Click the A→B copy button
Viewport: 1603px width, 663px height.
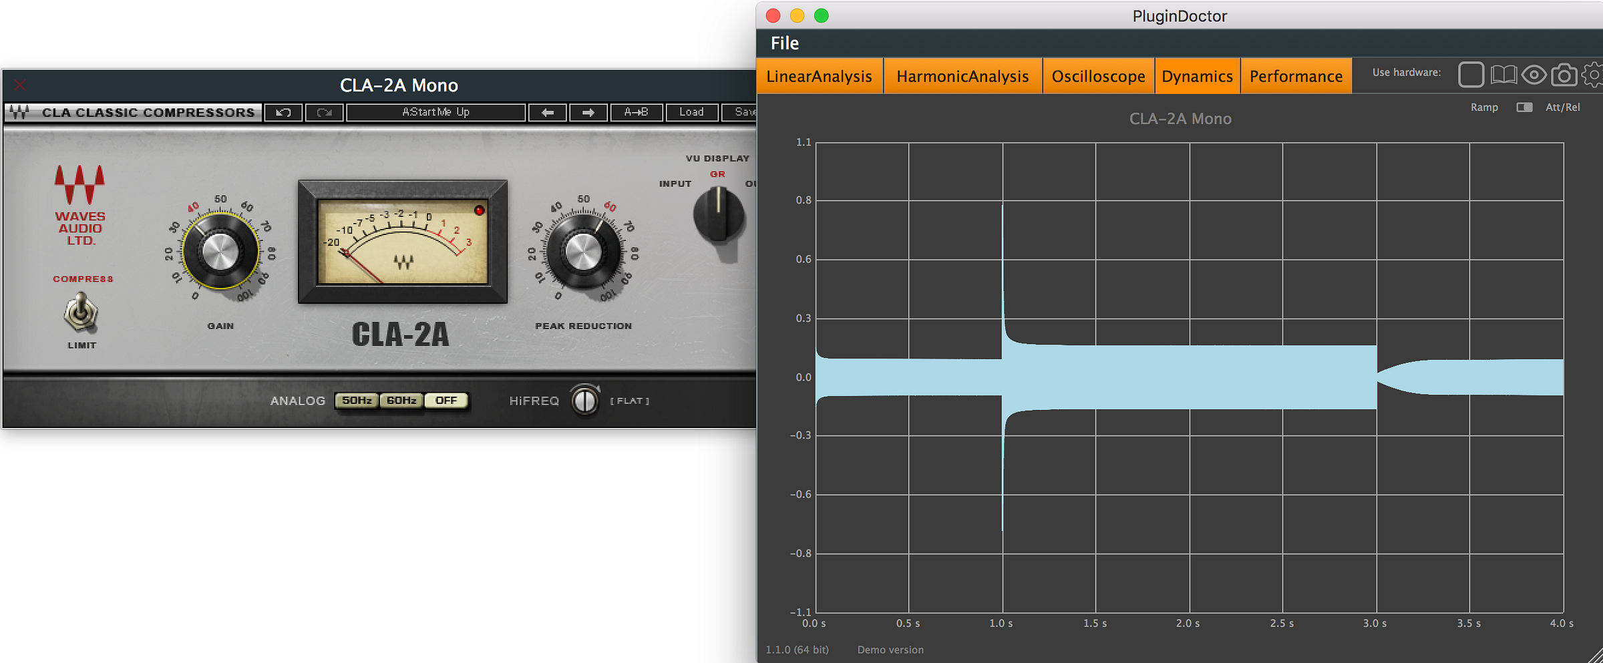(636, 112)
